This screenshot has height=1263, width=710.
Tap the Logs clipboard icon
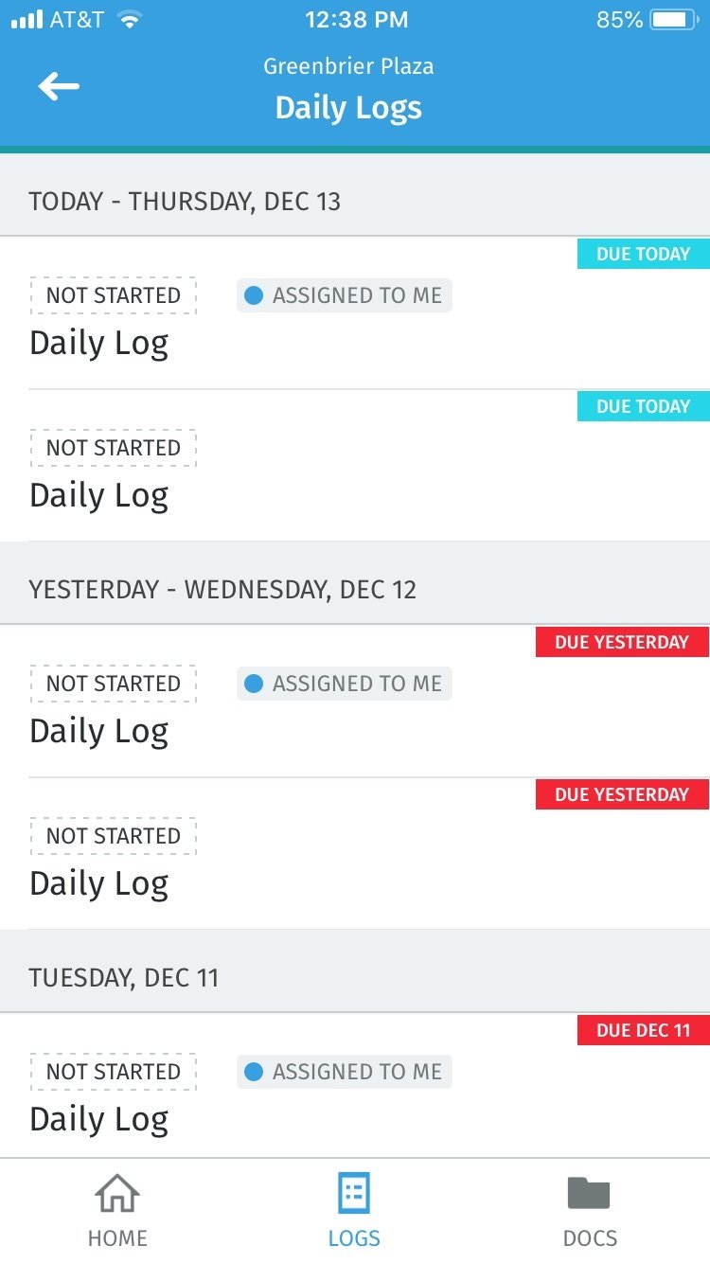pyautogui.click(x=354, y=1195)
